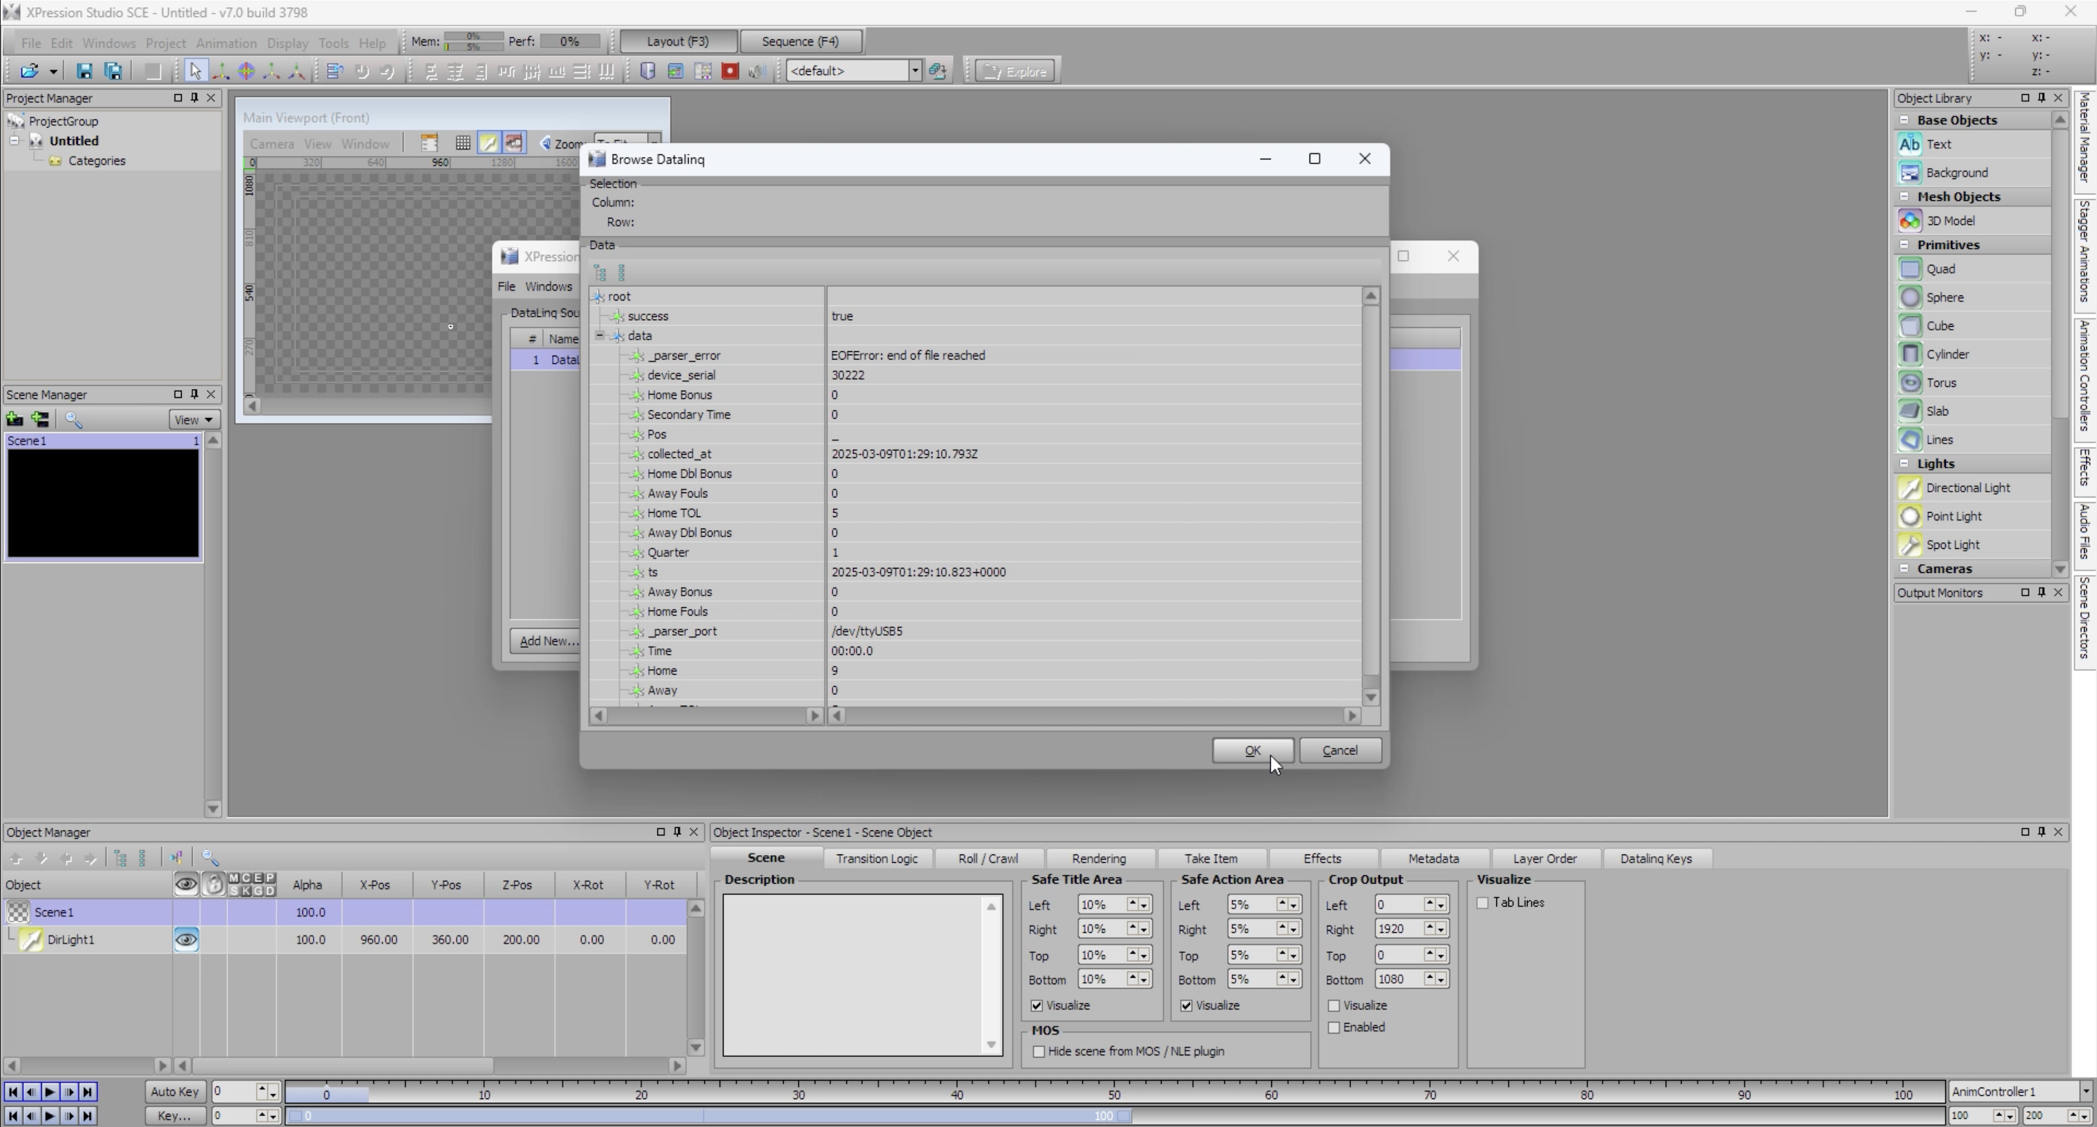
Task: Select the arrow pointer tool
Action: tap(194, 71)
